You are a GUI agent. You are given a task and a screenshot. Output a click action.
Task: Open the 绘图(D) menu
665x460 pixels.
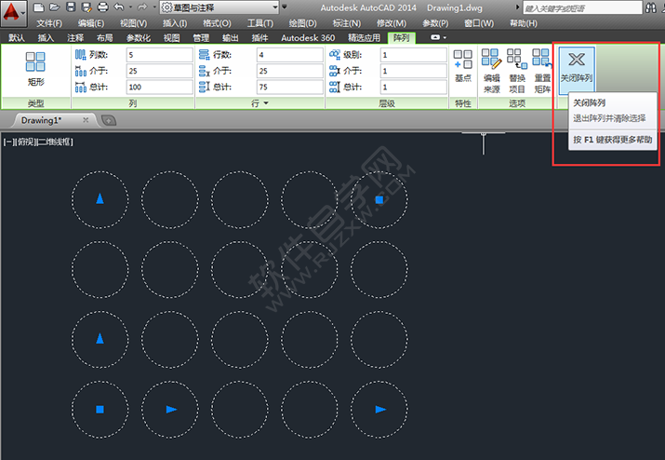tap(302, 23)
